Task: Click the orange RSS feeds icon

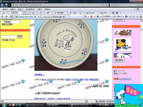Action: (x=91, y=17)
